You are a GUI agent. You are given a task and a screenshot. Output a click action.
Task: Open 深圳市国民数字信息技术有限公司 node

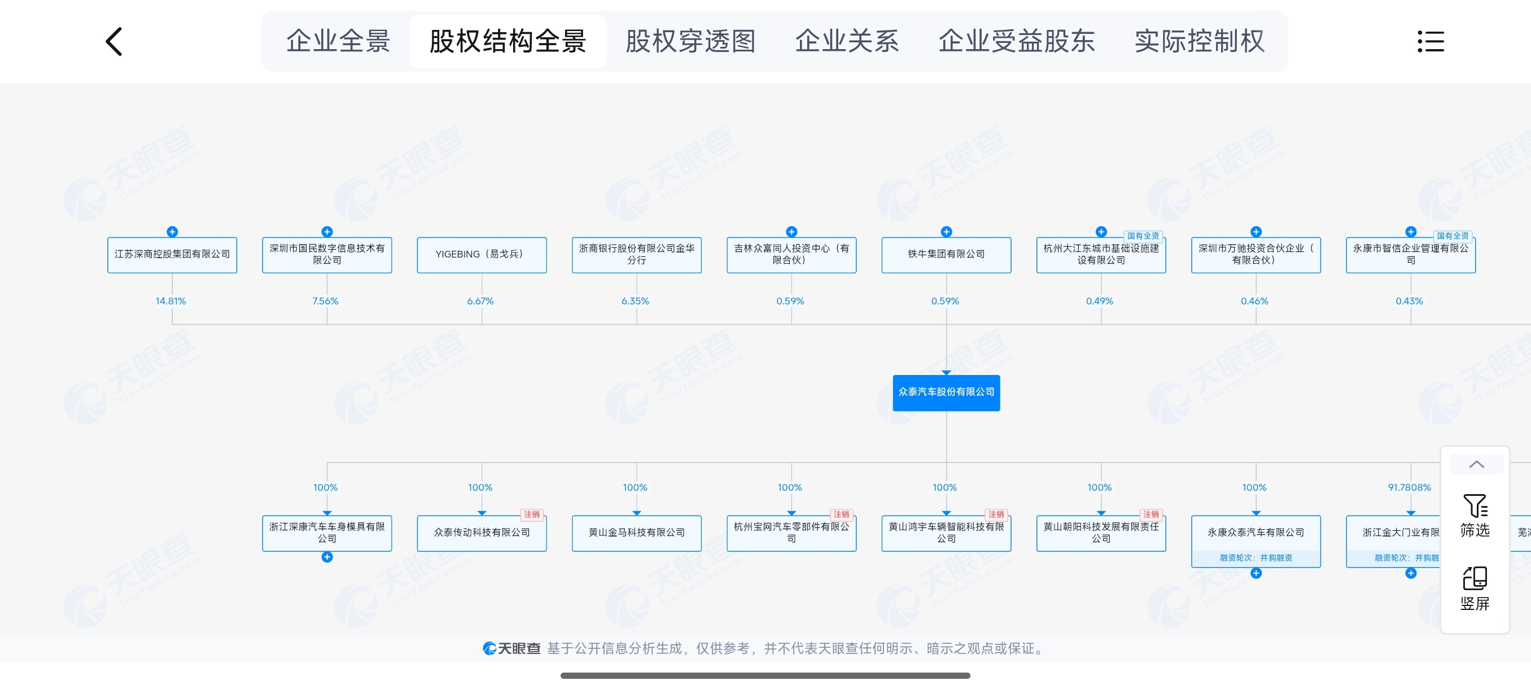(327, 255)
